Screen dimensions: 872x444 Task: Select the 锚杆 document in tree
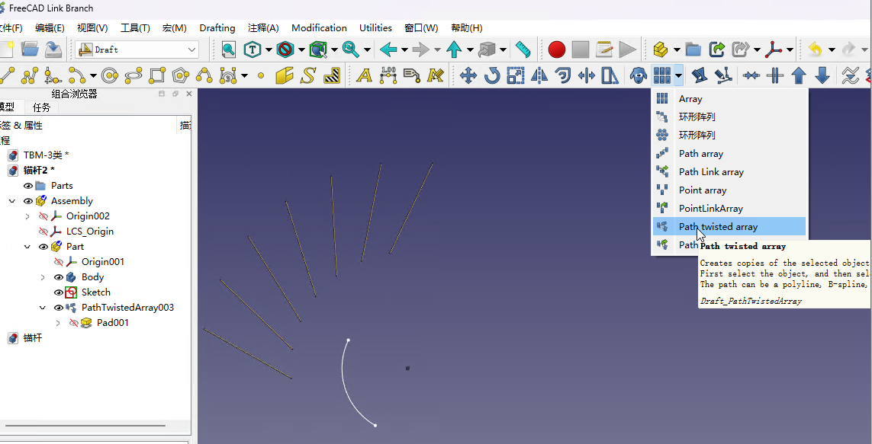coord(32,337)
